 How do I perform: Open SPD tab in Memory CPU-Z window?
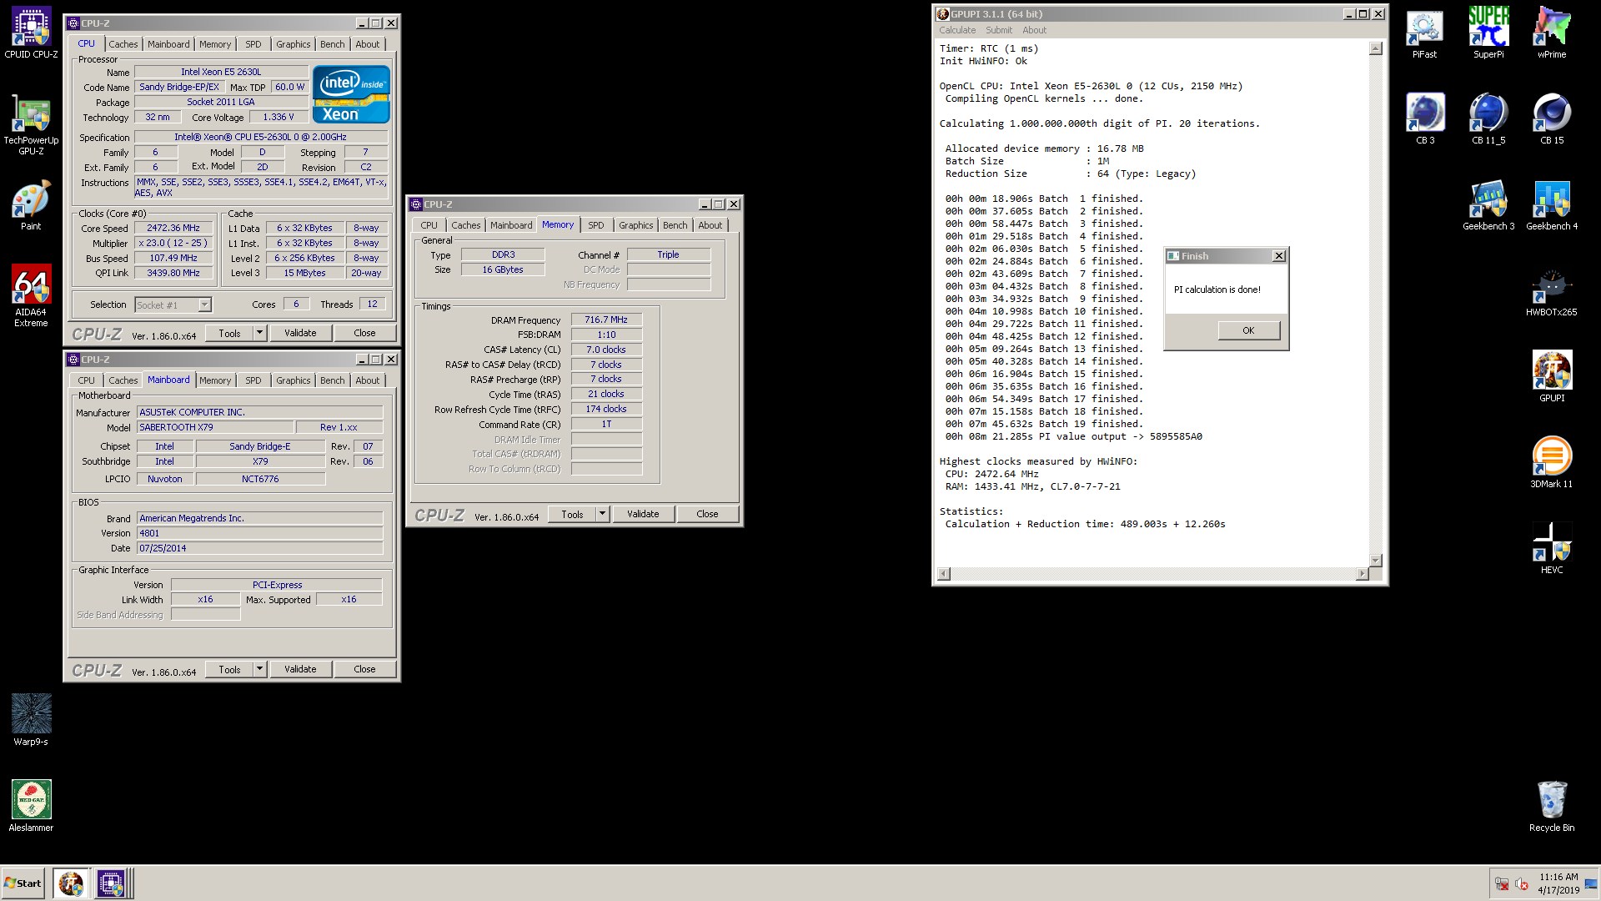tap(595, 225)
